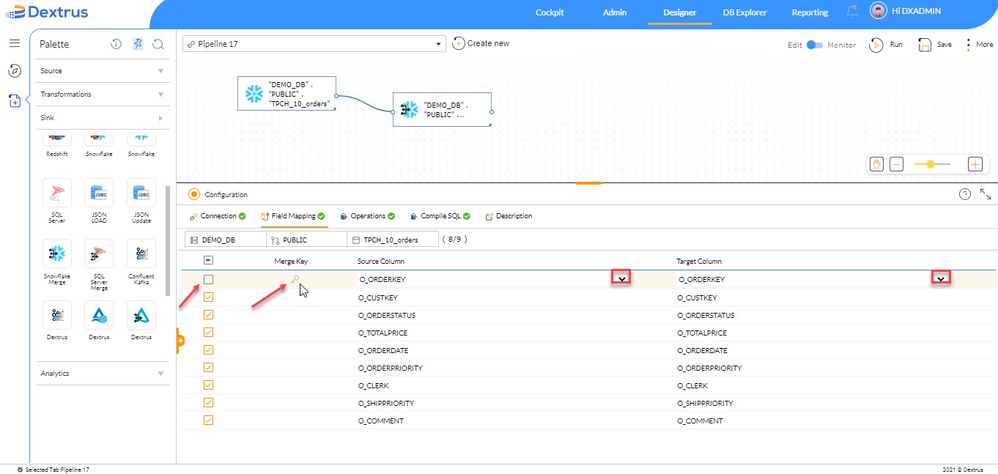This screenshot has width=998, height=474.
Task: Toggle the Edit/Monitor switch
Action: click(815, 45)
